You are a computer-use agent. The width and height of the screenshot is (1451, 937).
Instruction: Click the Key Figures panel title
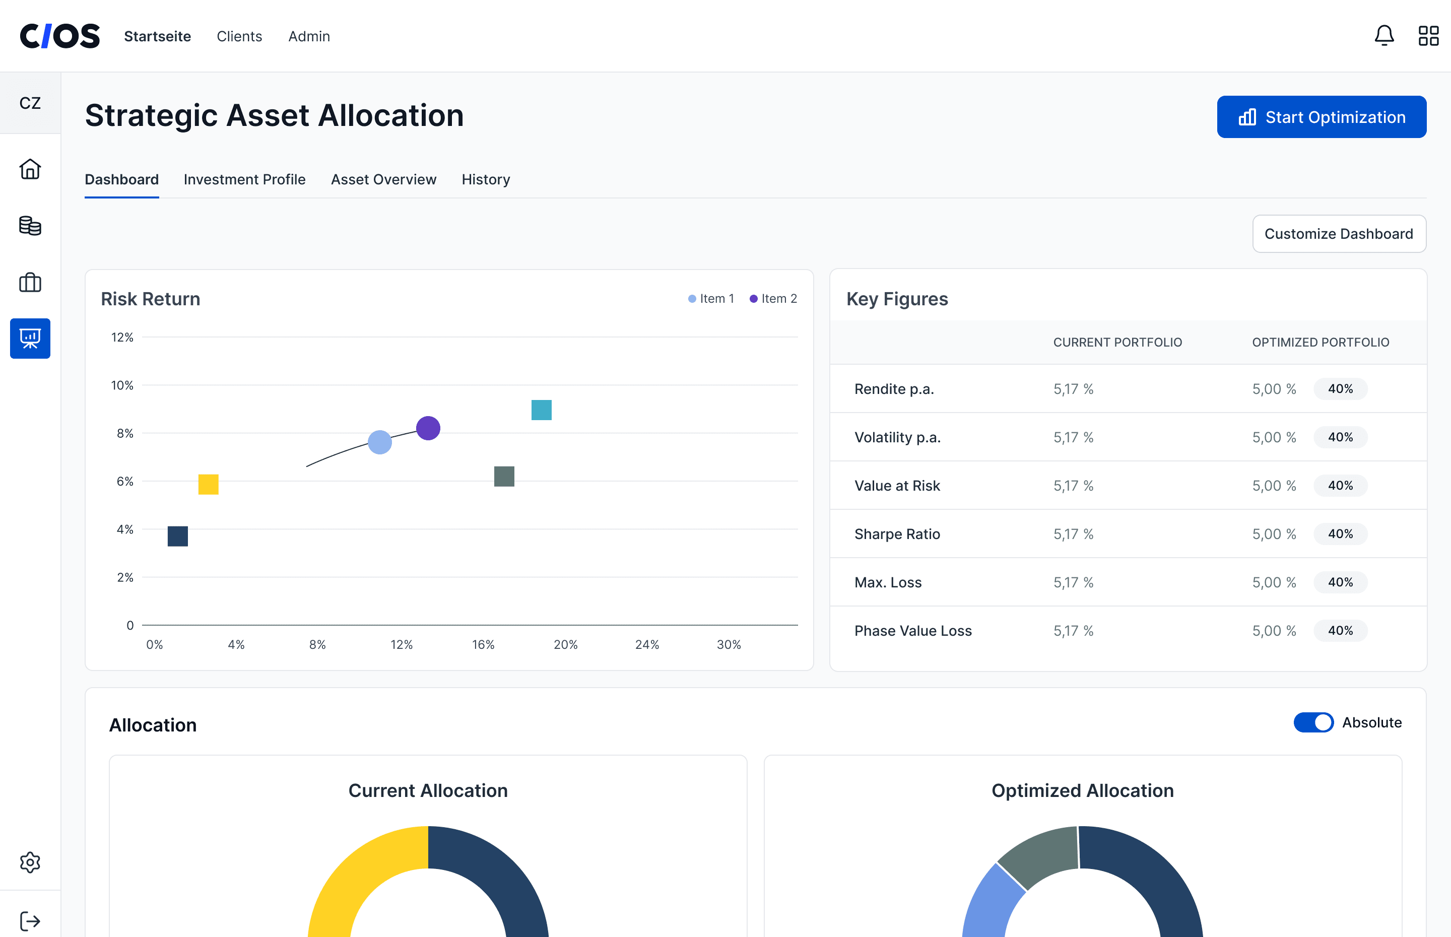click(x=897, y=299)
